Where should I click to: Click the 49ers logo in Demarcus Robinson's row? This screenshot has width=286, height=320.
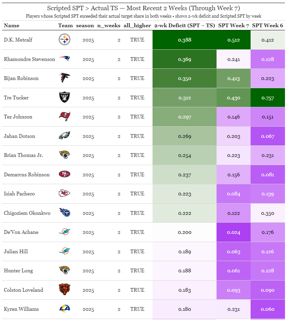[x=64, y=175]
